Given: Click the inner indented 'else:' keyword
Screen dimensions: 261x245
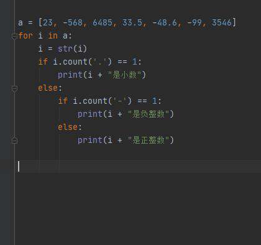Looking at the screenshot, I should point(70,127).
